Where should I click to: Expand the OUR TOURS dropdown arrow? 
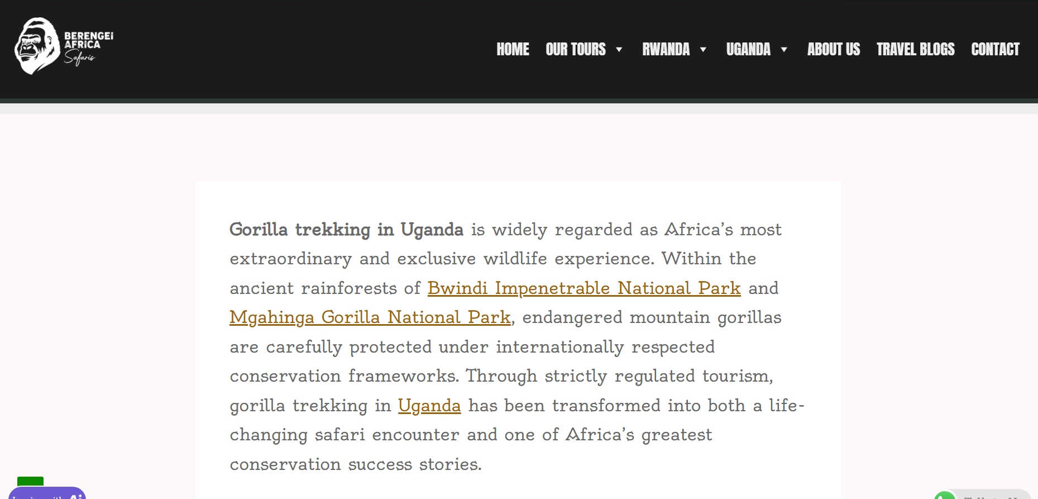[x=619, y=50]
